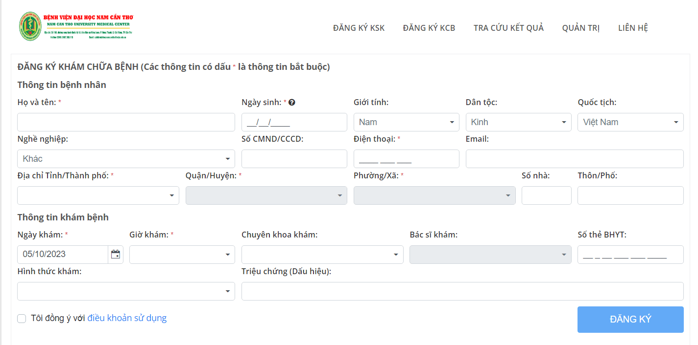Open the calendar picker for Ngày khám
The height and width of the screenshot is (345, 698).
(x=116, y=254)
